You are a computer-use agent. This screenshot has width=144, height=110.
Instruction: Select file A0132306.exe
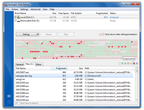[x=74, y=90]
